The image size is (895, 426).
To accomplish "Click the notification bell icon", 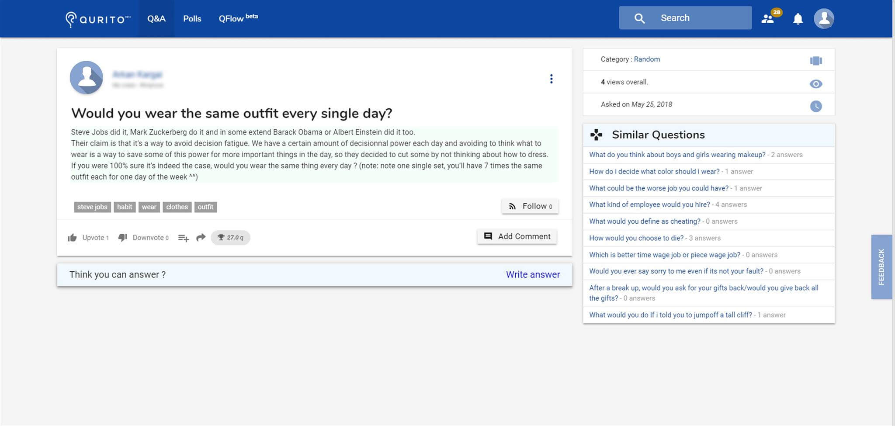I will (x=798, y=19).
